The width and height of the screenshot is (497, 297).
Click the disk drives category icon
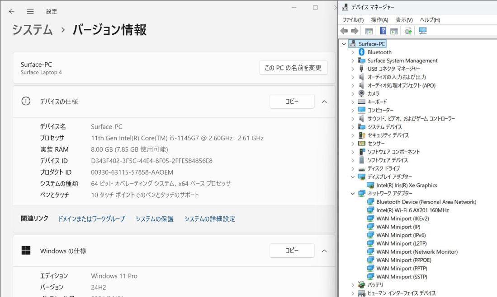coord(362,169)
